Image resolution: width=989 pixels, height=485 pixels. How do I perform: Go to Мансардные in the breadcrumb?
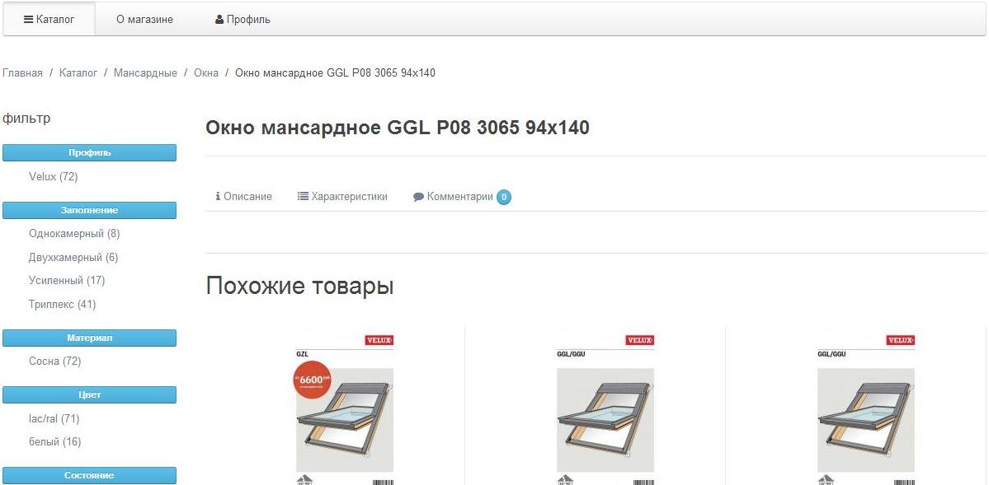point(145,73)
